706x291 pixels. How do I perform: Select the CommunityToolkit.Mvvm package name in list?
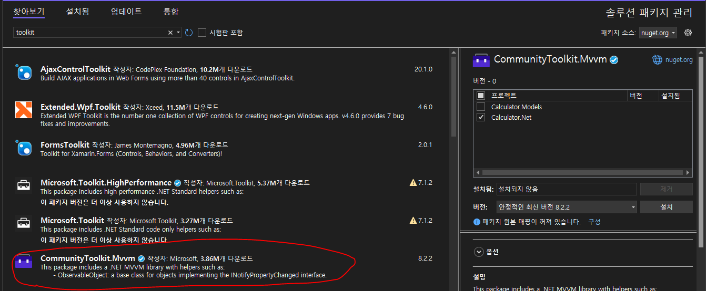coord(88,258)
